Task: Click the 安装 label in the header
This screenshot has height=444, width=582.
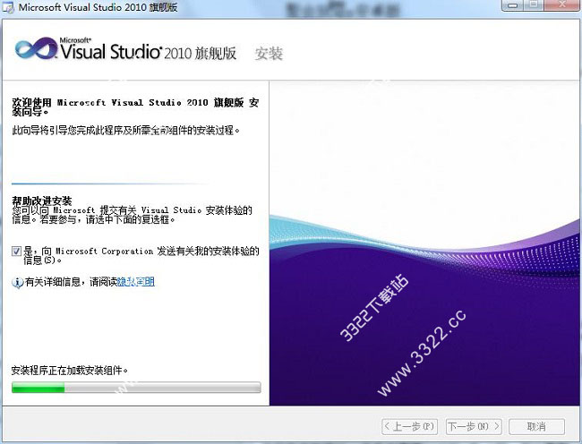Action: point(269,54)
